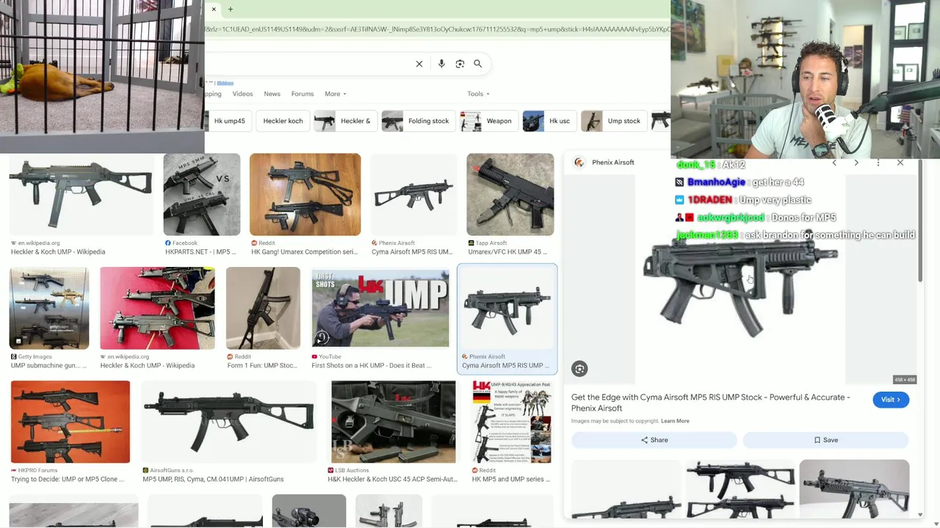This screenshot has width=940, height=528.
Task: Open Getty Images UMP submachine gun thumbnail
Action: click(x=49, y=308)
